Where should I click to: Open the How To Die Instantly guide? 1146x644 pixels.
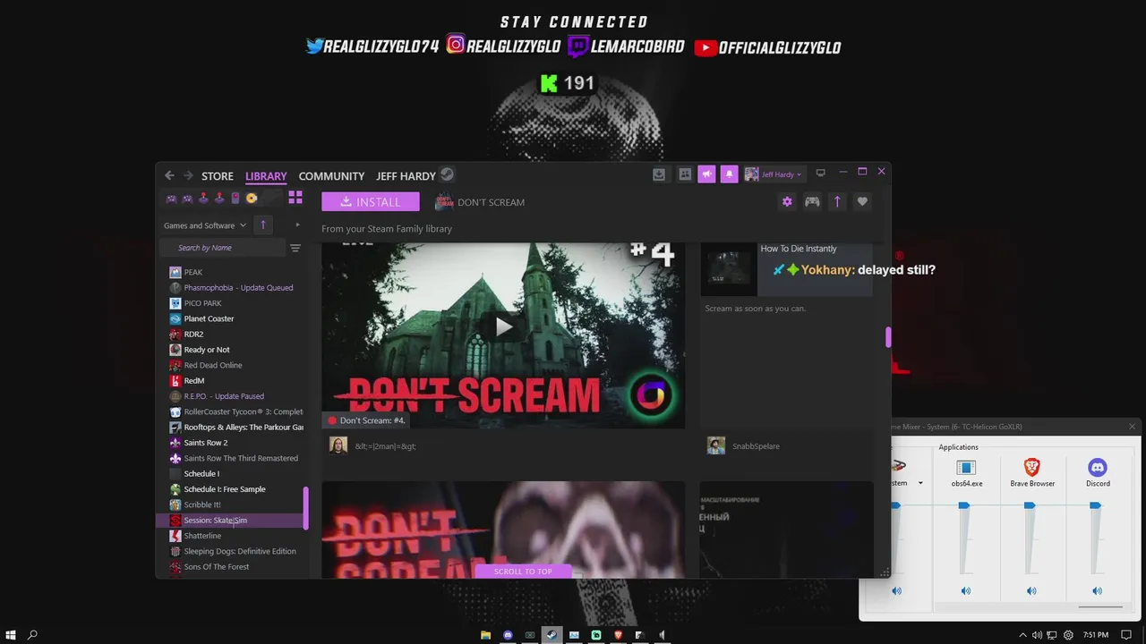(x=799, y=249)
